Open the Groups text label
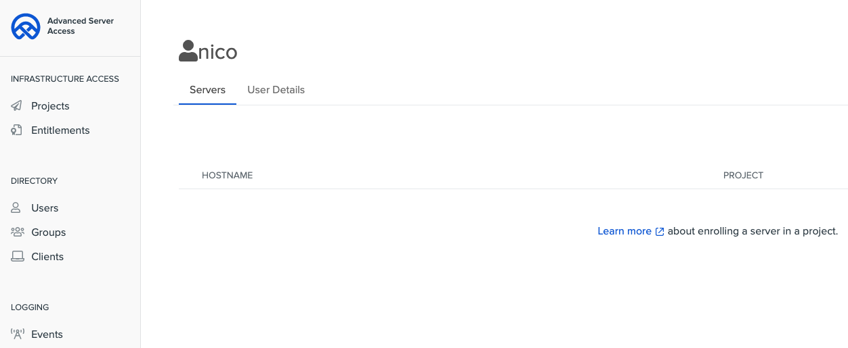848x348 pixels. coord(48,232)
